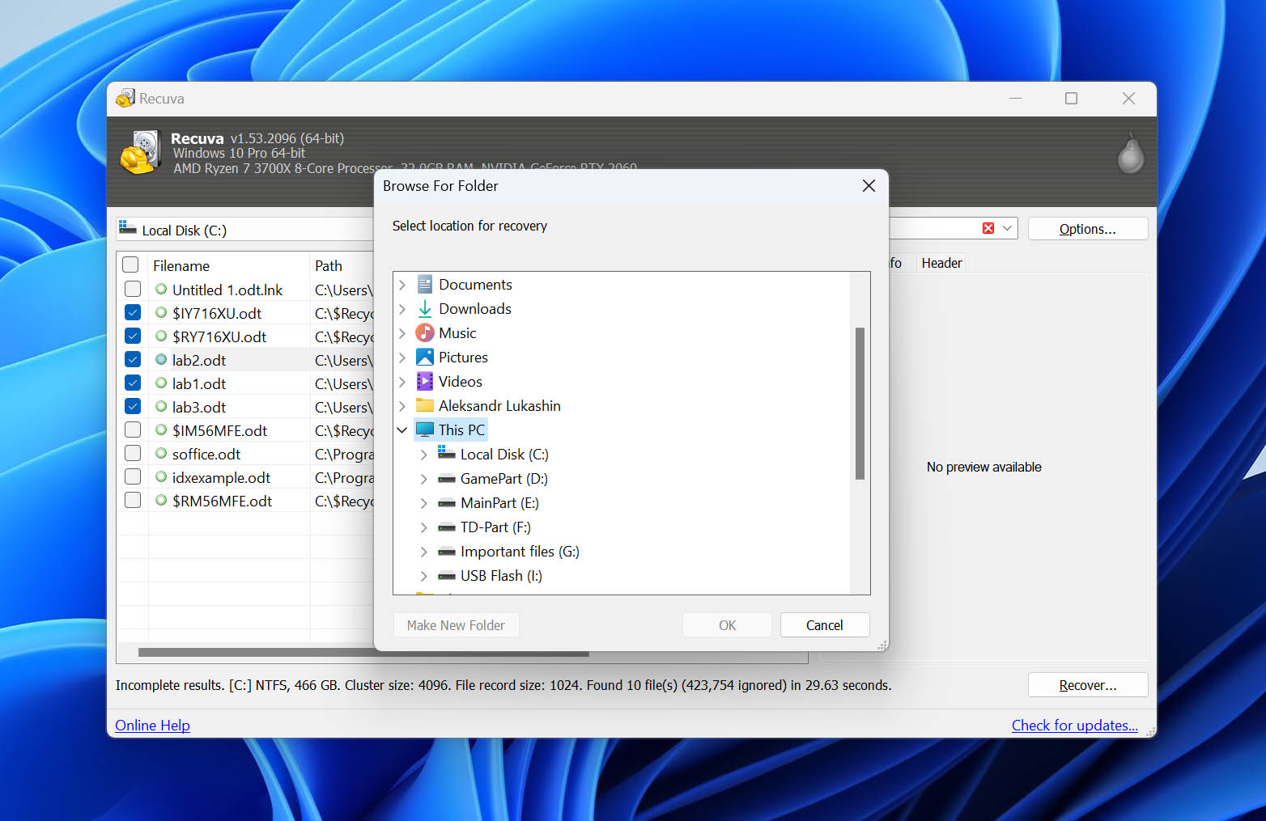Expand the GamePart (D:) tree node
The width and height of the screenshot is (1266, 821).
(x=424, y=479)
